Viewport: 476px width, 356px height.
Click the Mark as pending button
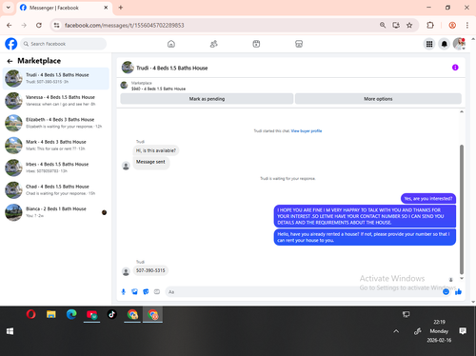coord(207,99)
